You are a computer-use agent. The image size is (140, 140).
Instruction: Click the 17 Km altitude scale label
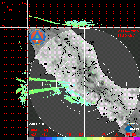click(x=3, y=3)
